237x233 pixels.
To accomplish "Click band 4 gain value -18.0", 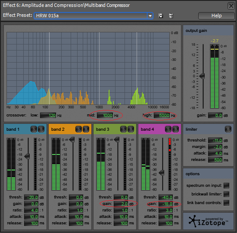I will [165, 204].
